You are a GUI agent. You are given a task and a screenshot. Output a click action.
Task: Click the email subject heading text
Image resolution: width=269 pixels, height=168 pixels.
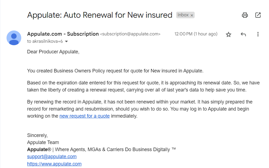[x=100, y=15]
